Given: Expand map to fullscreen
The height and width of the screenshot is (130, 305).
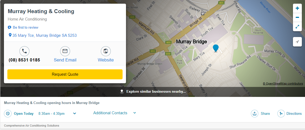Looking at the screenshot, I should [297, 27].
